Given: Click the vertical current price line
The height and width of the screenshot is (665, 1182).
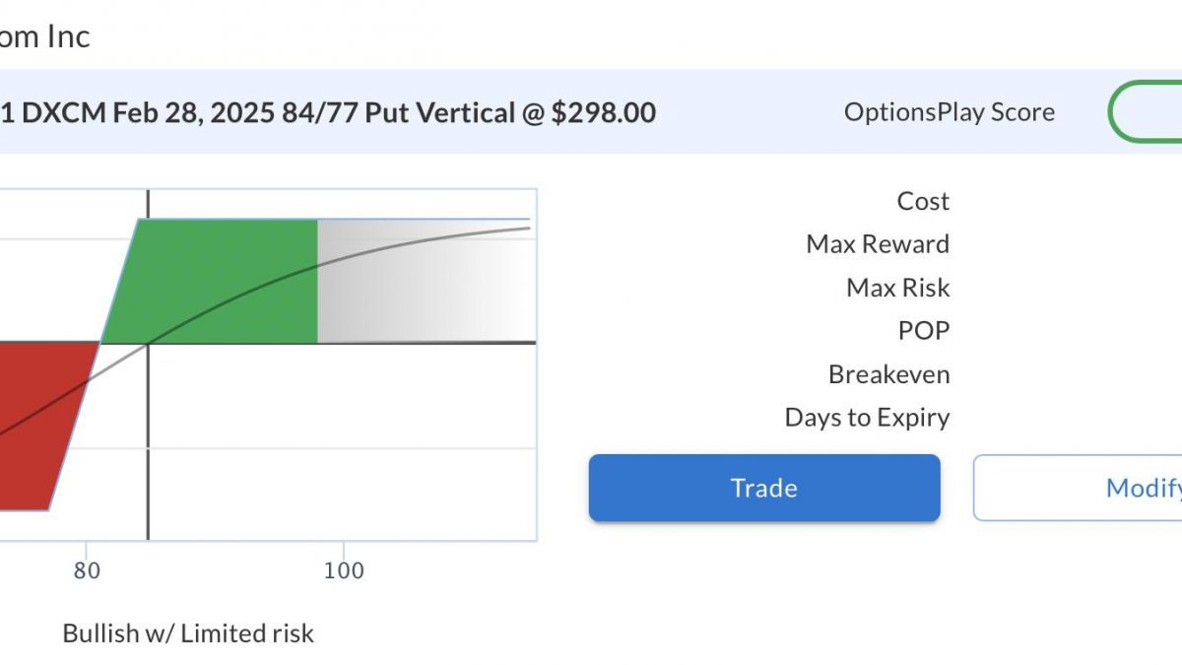Looking at the screenshot, I should [148, 365].
